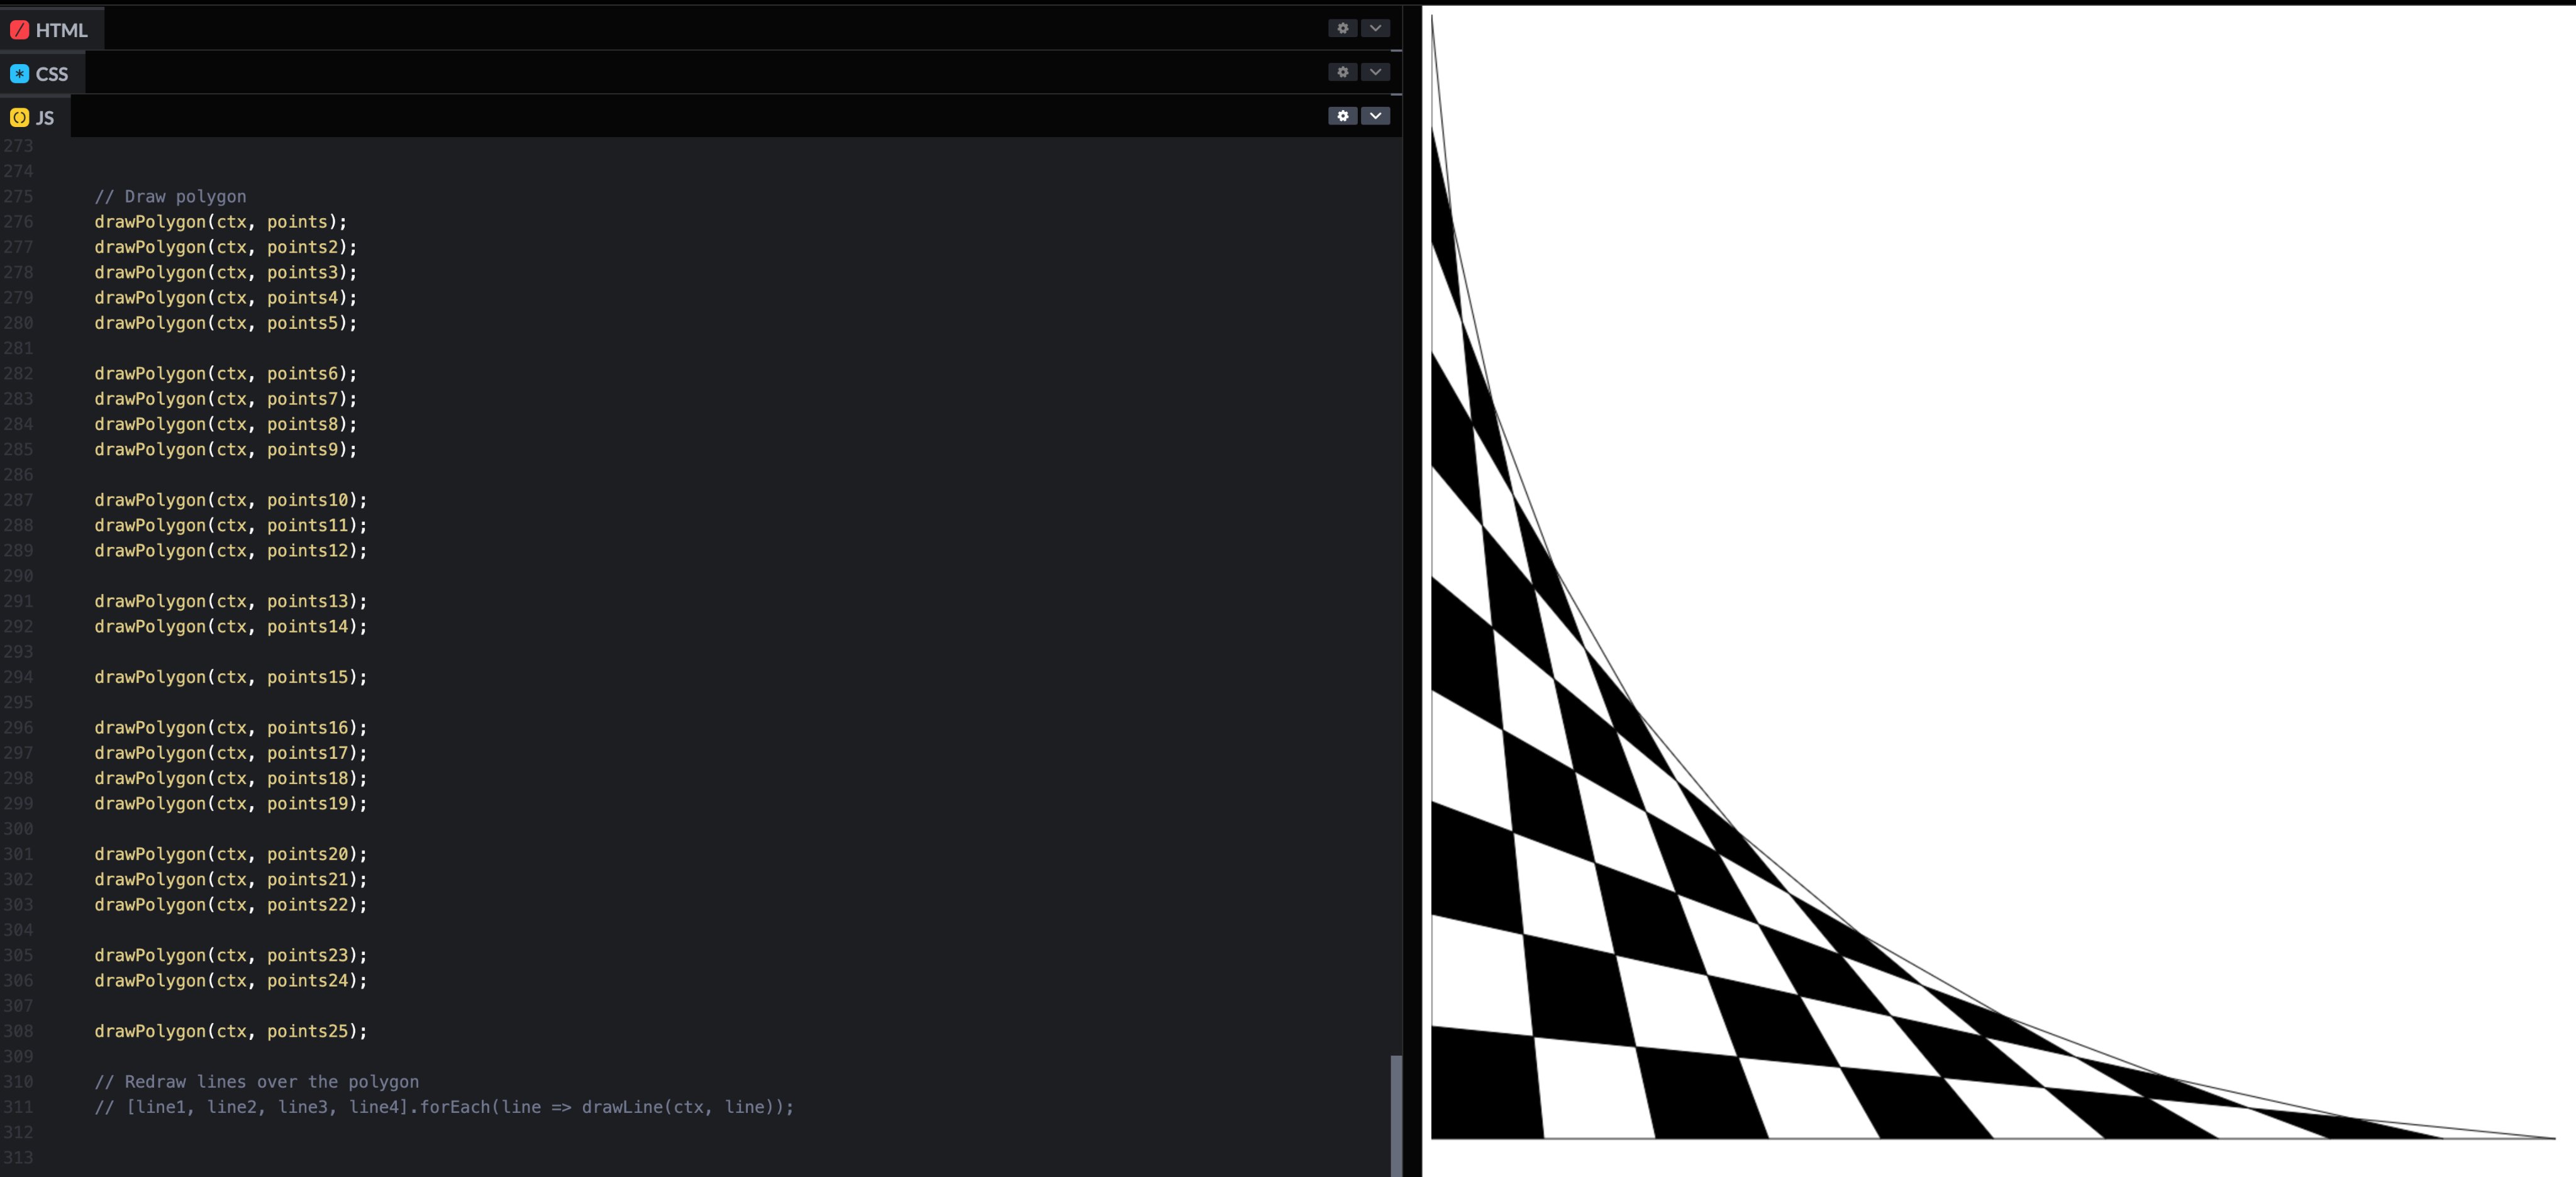
Task: Click line 'drawPolygon(ctx, points19);'
Action: pos(231,804)
